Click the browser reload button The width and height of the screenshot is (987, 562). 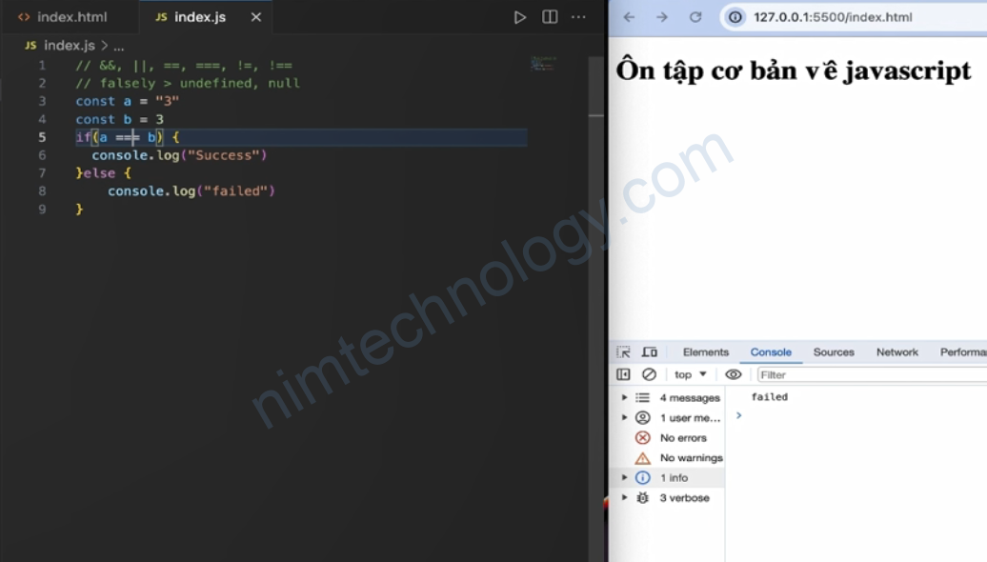tap(695, 17)
